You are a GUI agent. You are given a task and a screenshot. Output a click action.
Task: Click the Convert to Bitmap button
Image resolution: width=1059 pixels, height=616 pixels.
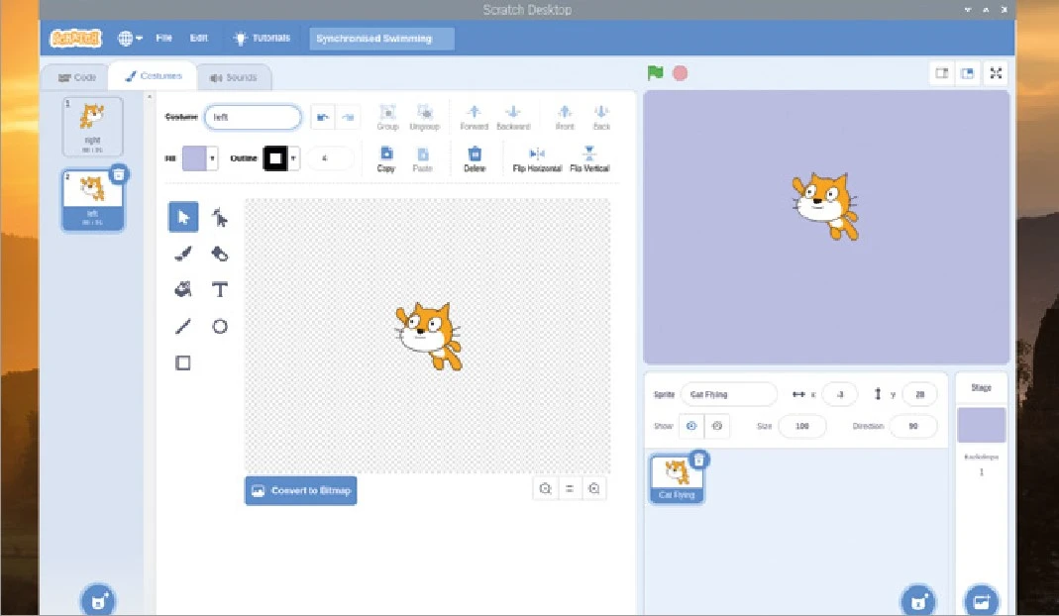[301, 490]
